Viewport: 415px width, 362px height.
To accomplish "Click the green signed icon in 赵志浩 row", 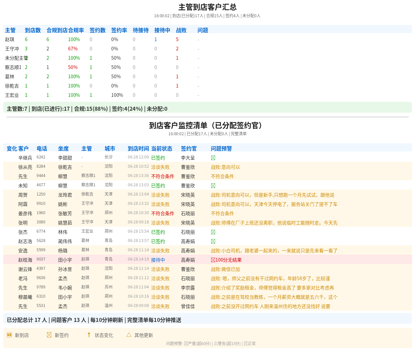I will pyautogui.click(x=213, y=242).
